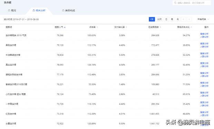The height and width of the screenshot is (129, 214).
Task: Sort by 在线商品数 column arrows
Action: [160, 27]
